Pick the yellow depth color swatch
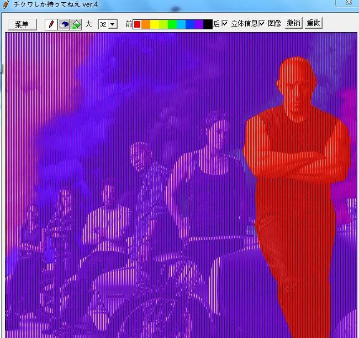The image size is (359, 338). (155, 24)
